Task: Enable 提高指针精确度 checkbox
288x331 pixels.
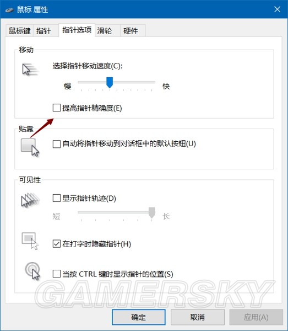Action: (57, 108)
